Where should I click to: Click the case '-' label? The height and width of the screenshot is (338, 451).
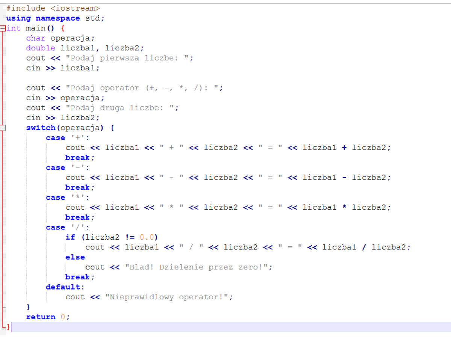pyautogui.click(x=65, y=167)
